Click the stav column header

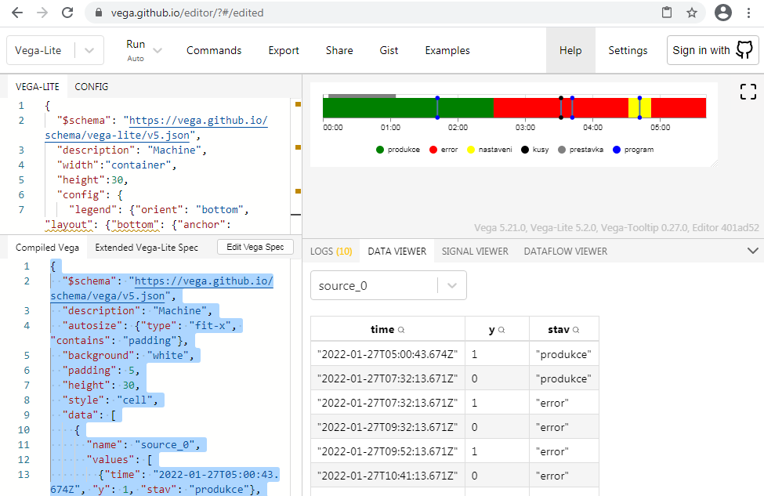point(563,329)
